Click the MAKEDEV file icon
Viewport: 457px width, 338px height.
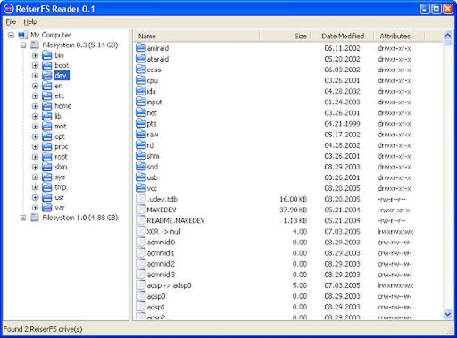coord(141,210)
